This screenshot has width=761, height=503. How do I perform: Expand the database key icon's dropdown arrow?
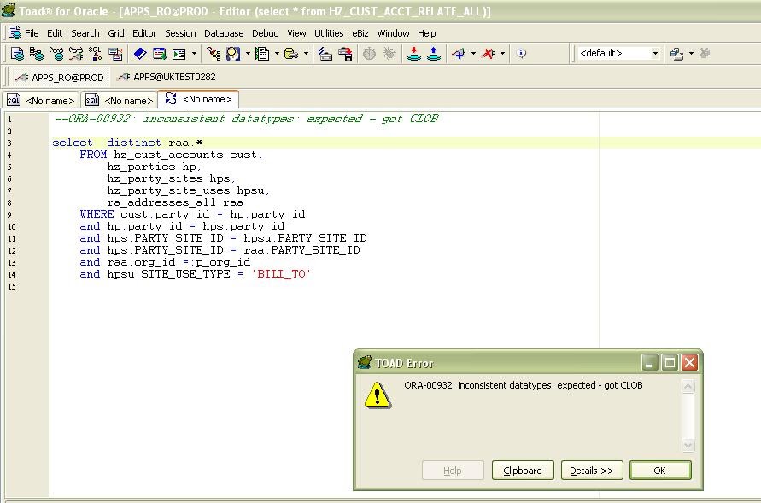pos(306,53)
